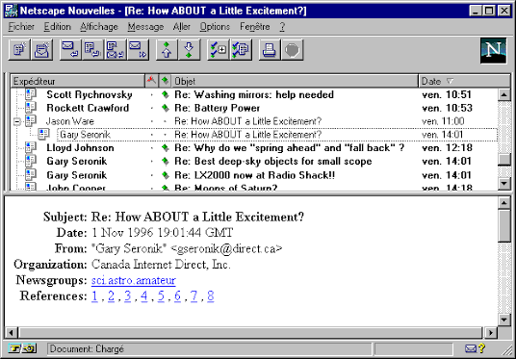Click message list scrollbar down arrow

504,183
